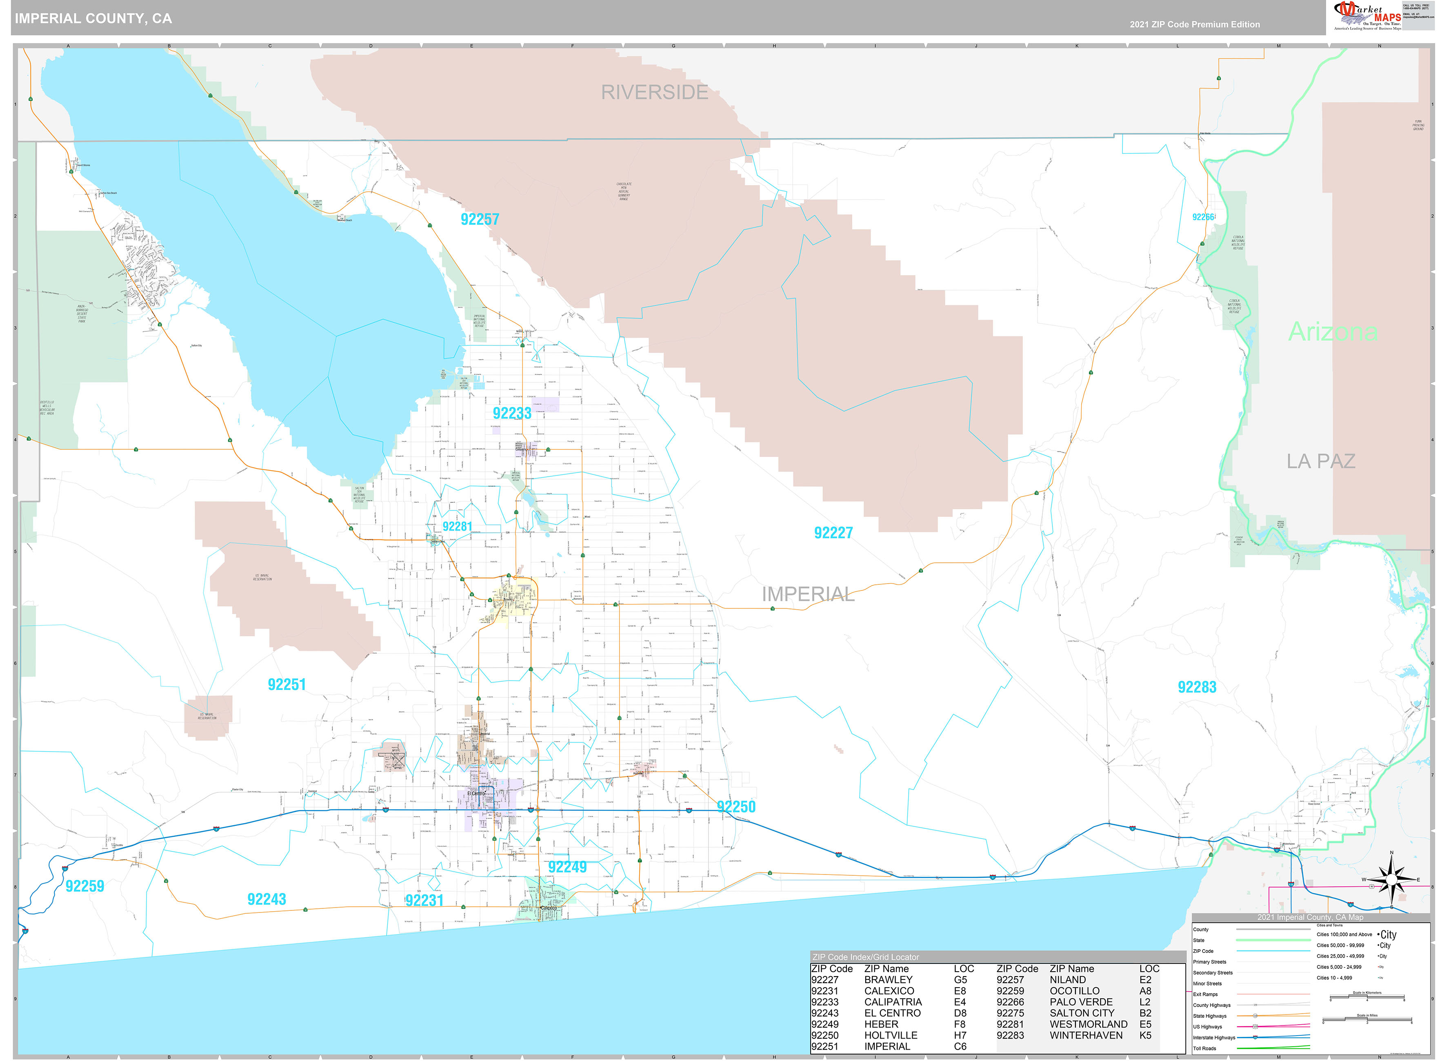The image size is (1442, 1061).
Task: Click WINTERHAVEN in the ZIP index table
Action: click(1086, 1035)
